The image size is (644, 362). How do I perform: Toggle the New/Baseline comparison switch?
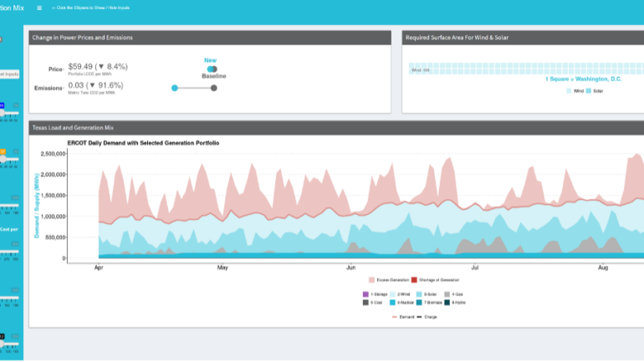(212, 69)
